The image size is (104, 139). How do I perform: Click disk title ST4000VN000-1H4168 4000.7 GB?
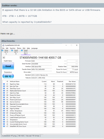[x=40, y=58]
